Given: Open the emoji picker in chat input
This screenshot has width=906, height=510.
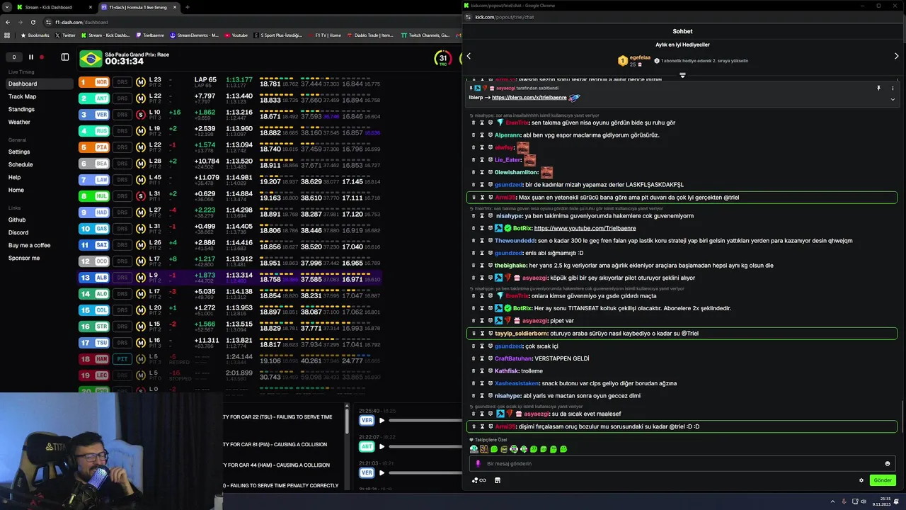Looking at the screenshot, I should click(x=887, y=464).
